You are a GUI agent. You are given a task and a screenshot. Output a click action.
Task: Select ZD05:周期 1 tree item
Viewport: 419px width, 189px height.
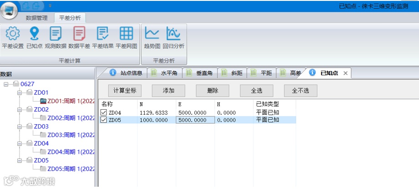tap(71, 169)
